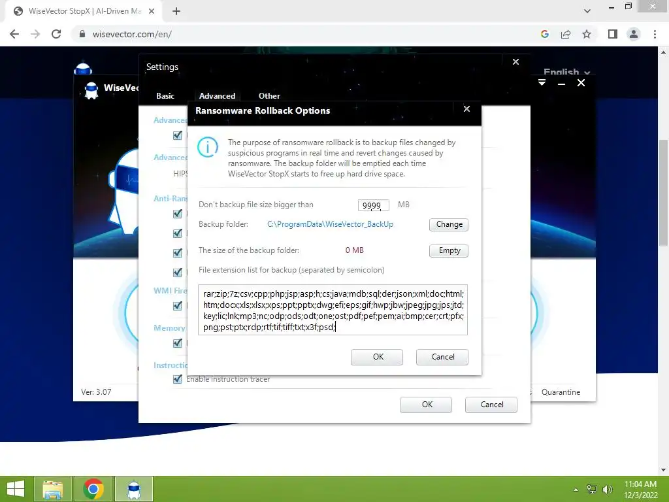Click the WiseVector robot logo in app window
The height and width of the screenshot is (502, 669).
point(91,90)
